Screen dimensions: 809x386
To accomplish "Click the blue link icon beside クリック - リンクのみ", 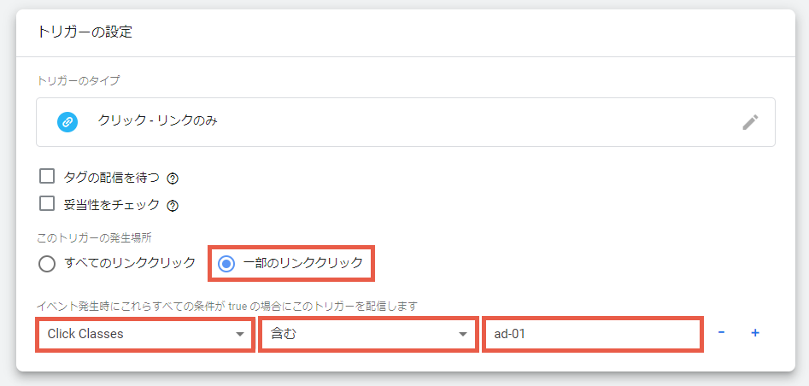I will click(x=67, y=122).
